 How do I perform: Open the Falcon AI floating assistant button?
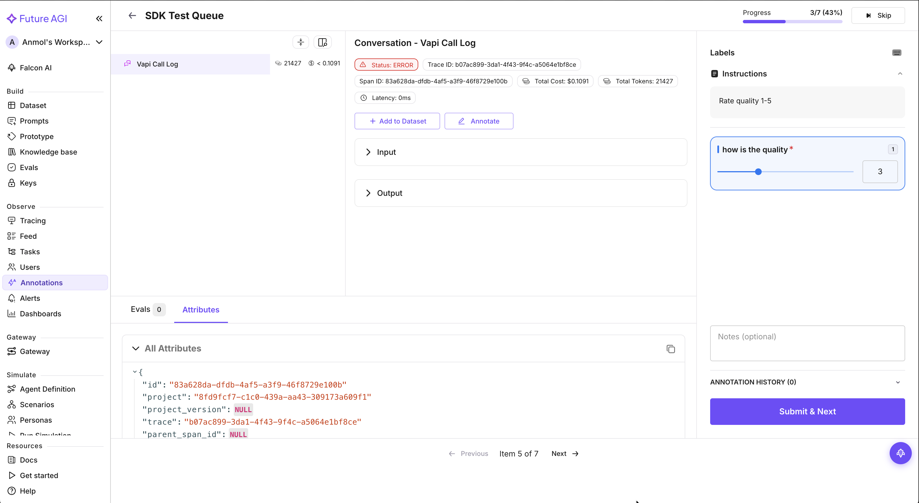pyautogui.click(x=900, y=453)
